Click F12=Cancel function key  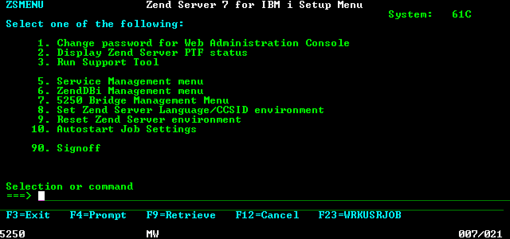(267, 215)
